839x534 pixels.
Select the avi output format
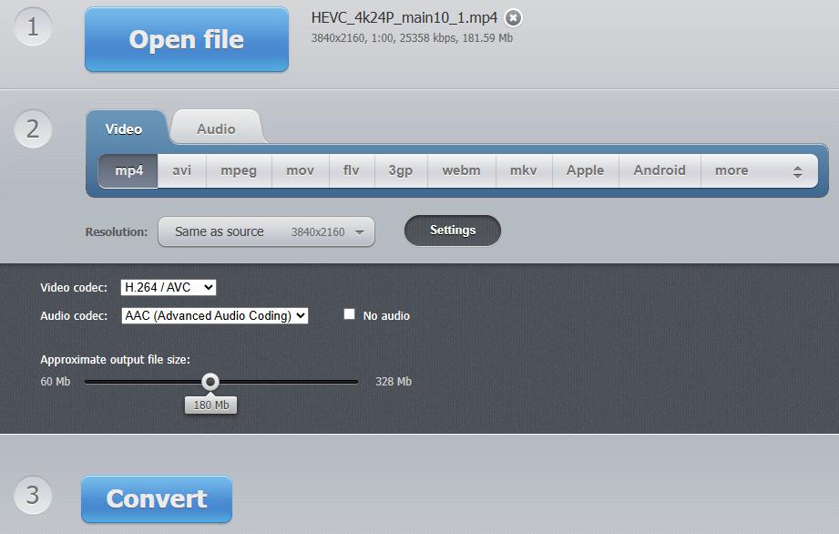(180, 170)
